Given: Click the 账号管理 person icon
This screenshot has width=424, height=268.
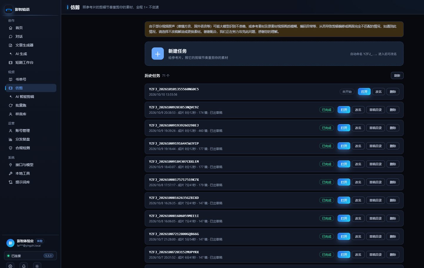Looking at the screenshot, I should (x=11, y=131).
